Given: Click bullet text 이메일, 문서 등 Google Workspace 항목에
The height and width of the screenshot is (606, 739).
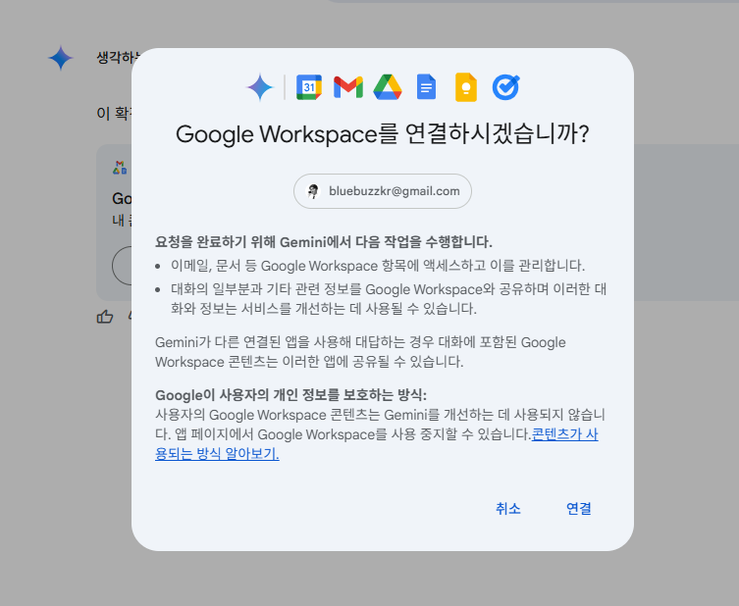Looking at the screenshot, I should coord(378,266).
